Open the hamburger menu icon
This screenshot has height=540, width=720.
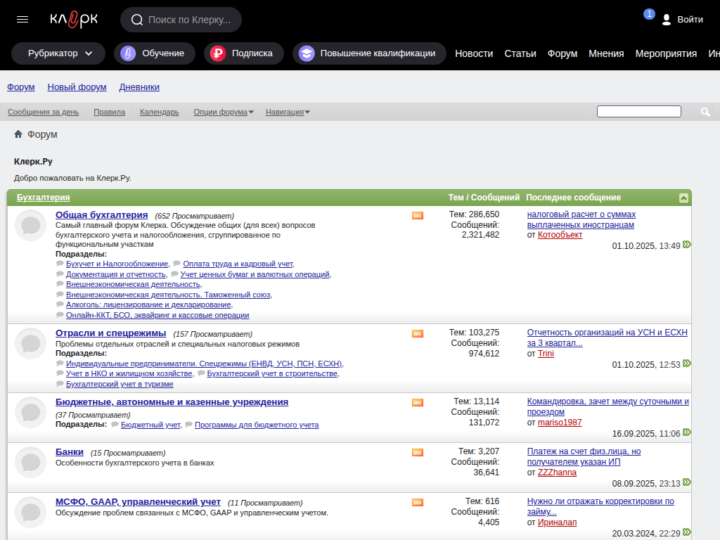22,20
